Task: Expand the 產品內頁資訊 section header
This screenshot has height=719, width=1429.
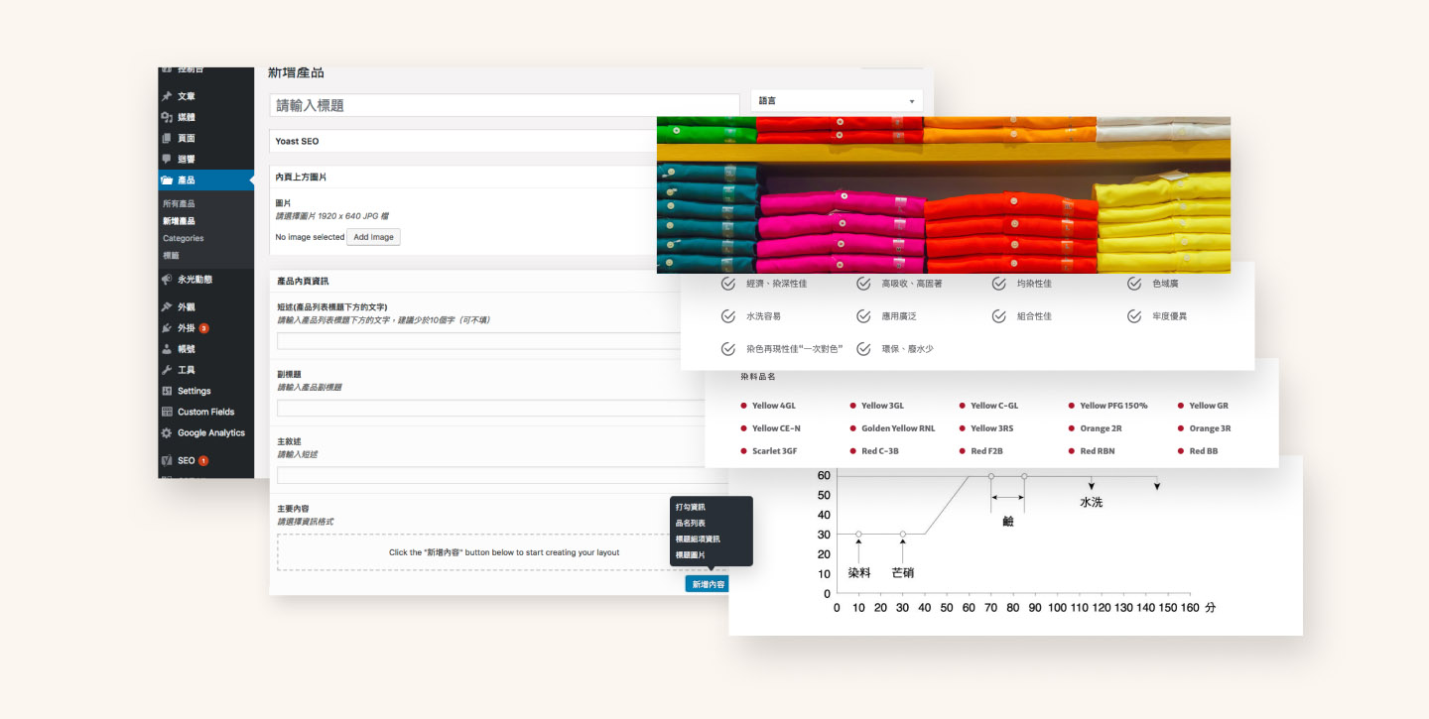Action: [x=476, y=281]
